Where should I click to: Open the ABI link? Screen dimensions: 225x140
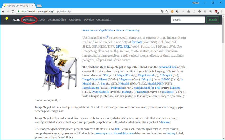pos(117,129)
